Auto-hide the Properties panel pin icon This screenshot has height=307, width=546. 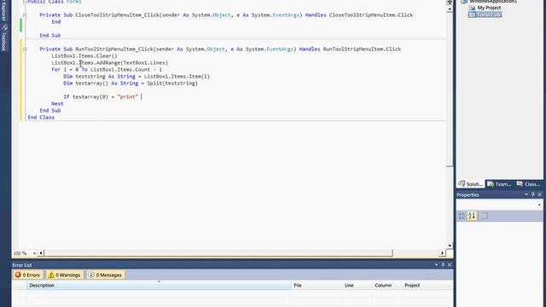click(532, 194)
